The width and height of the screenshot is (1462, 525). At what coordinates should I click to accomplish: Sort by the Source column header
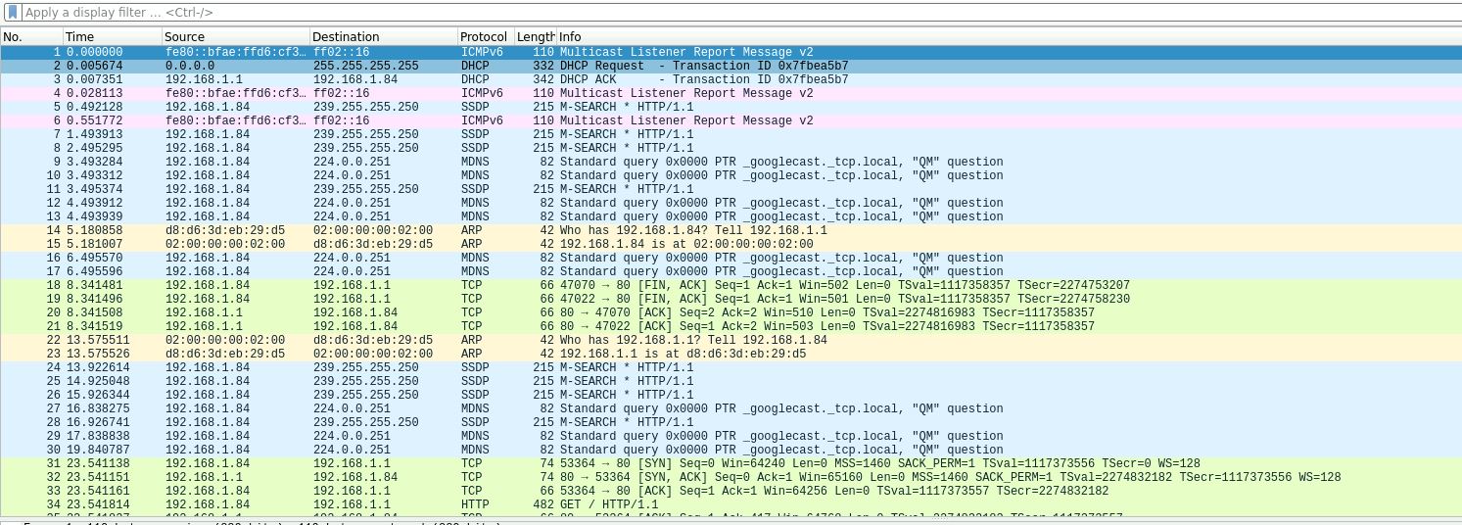pyautogui.click(x=236, y=36)
